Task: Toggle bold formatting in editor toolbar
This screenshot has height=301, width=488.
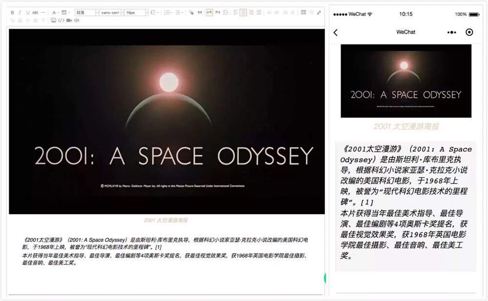Action: pyautogui.click(x=12, y=13)
